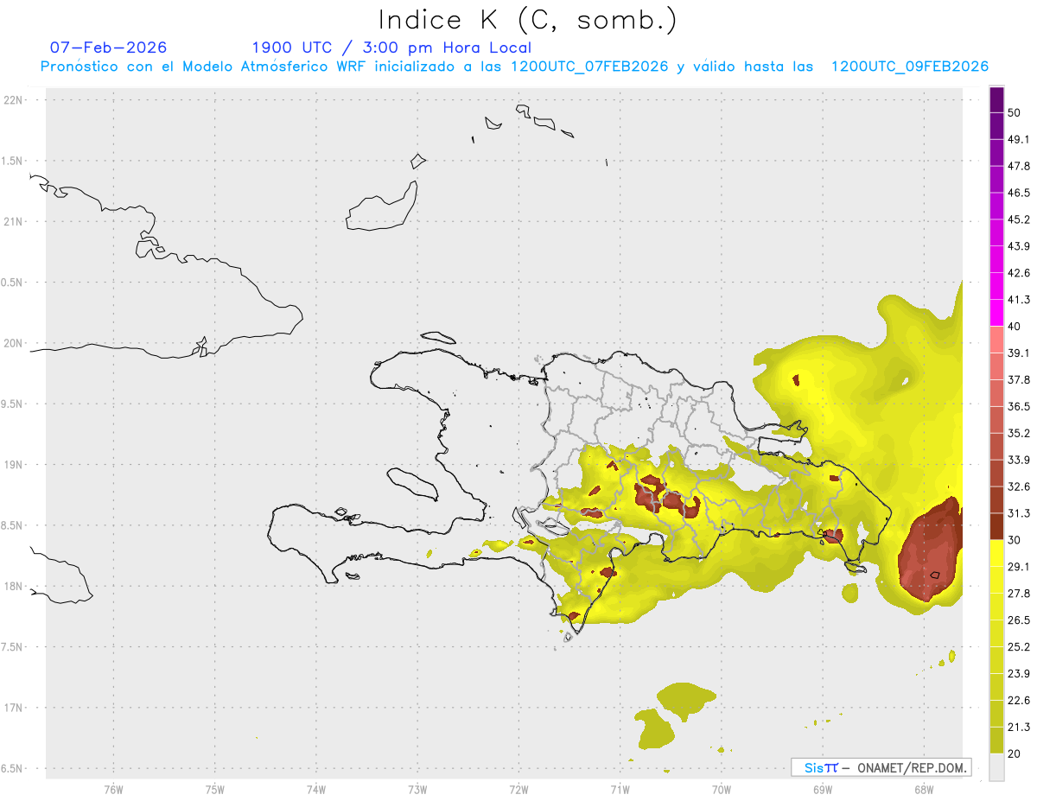Click the legend color band between 35.2 and 36.5
The width and height of the screenshot is (1037, 801).
pos(997,420)
